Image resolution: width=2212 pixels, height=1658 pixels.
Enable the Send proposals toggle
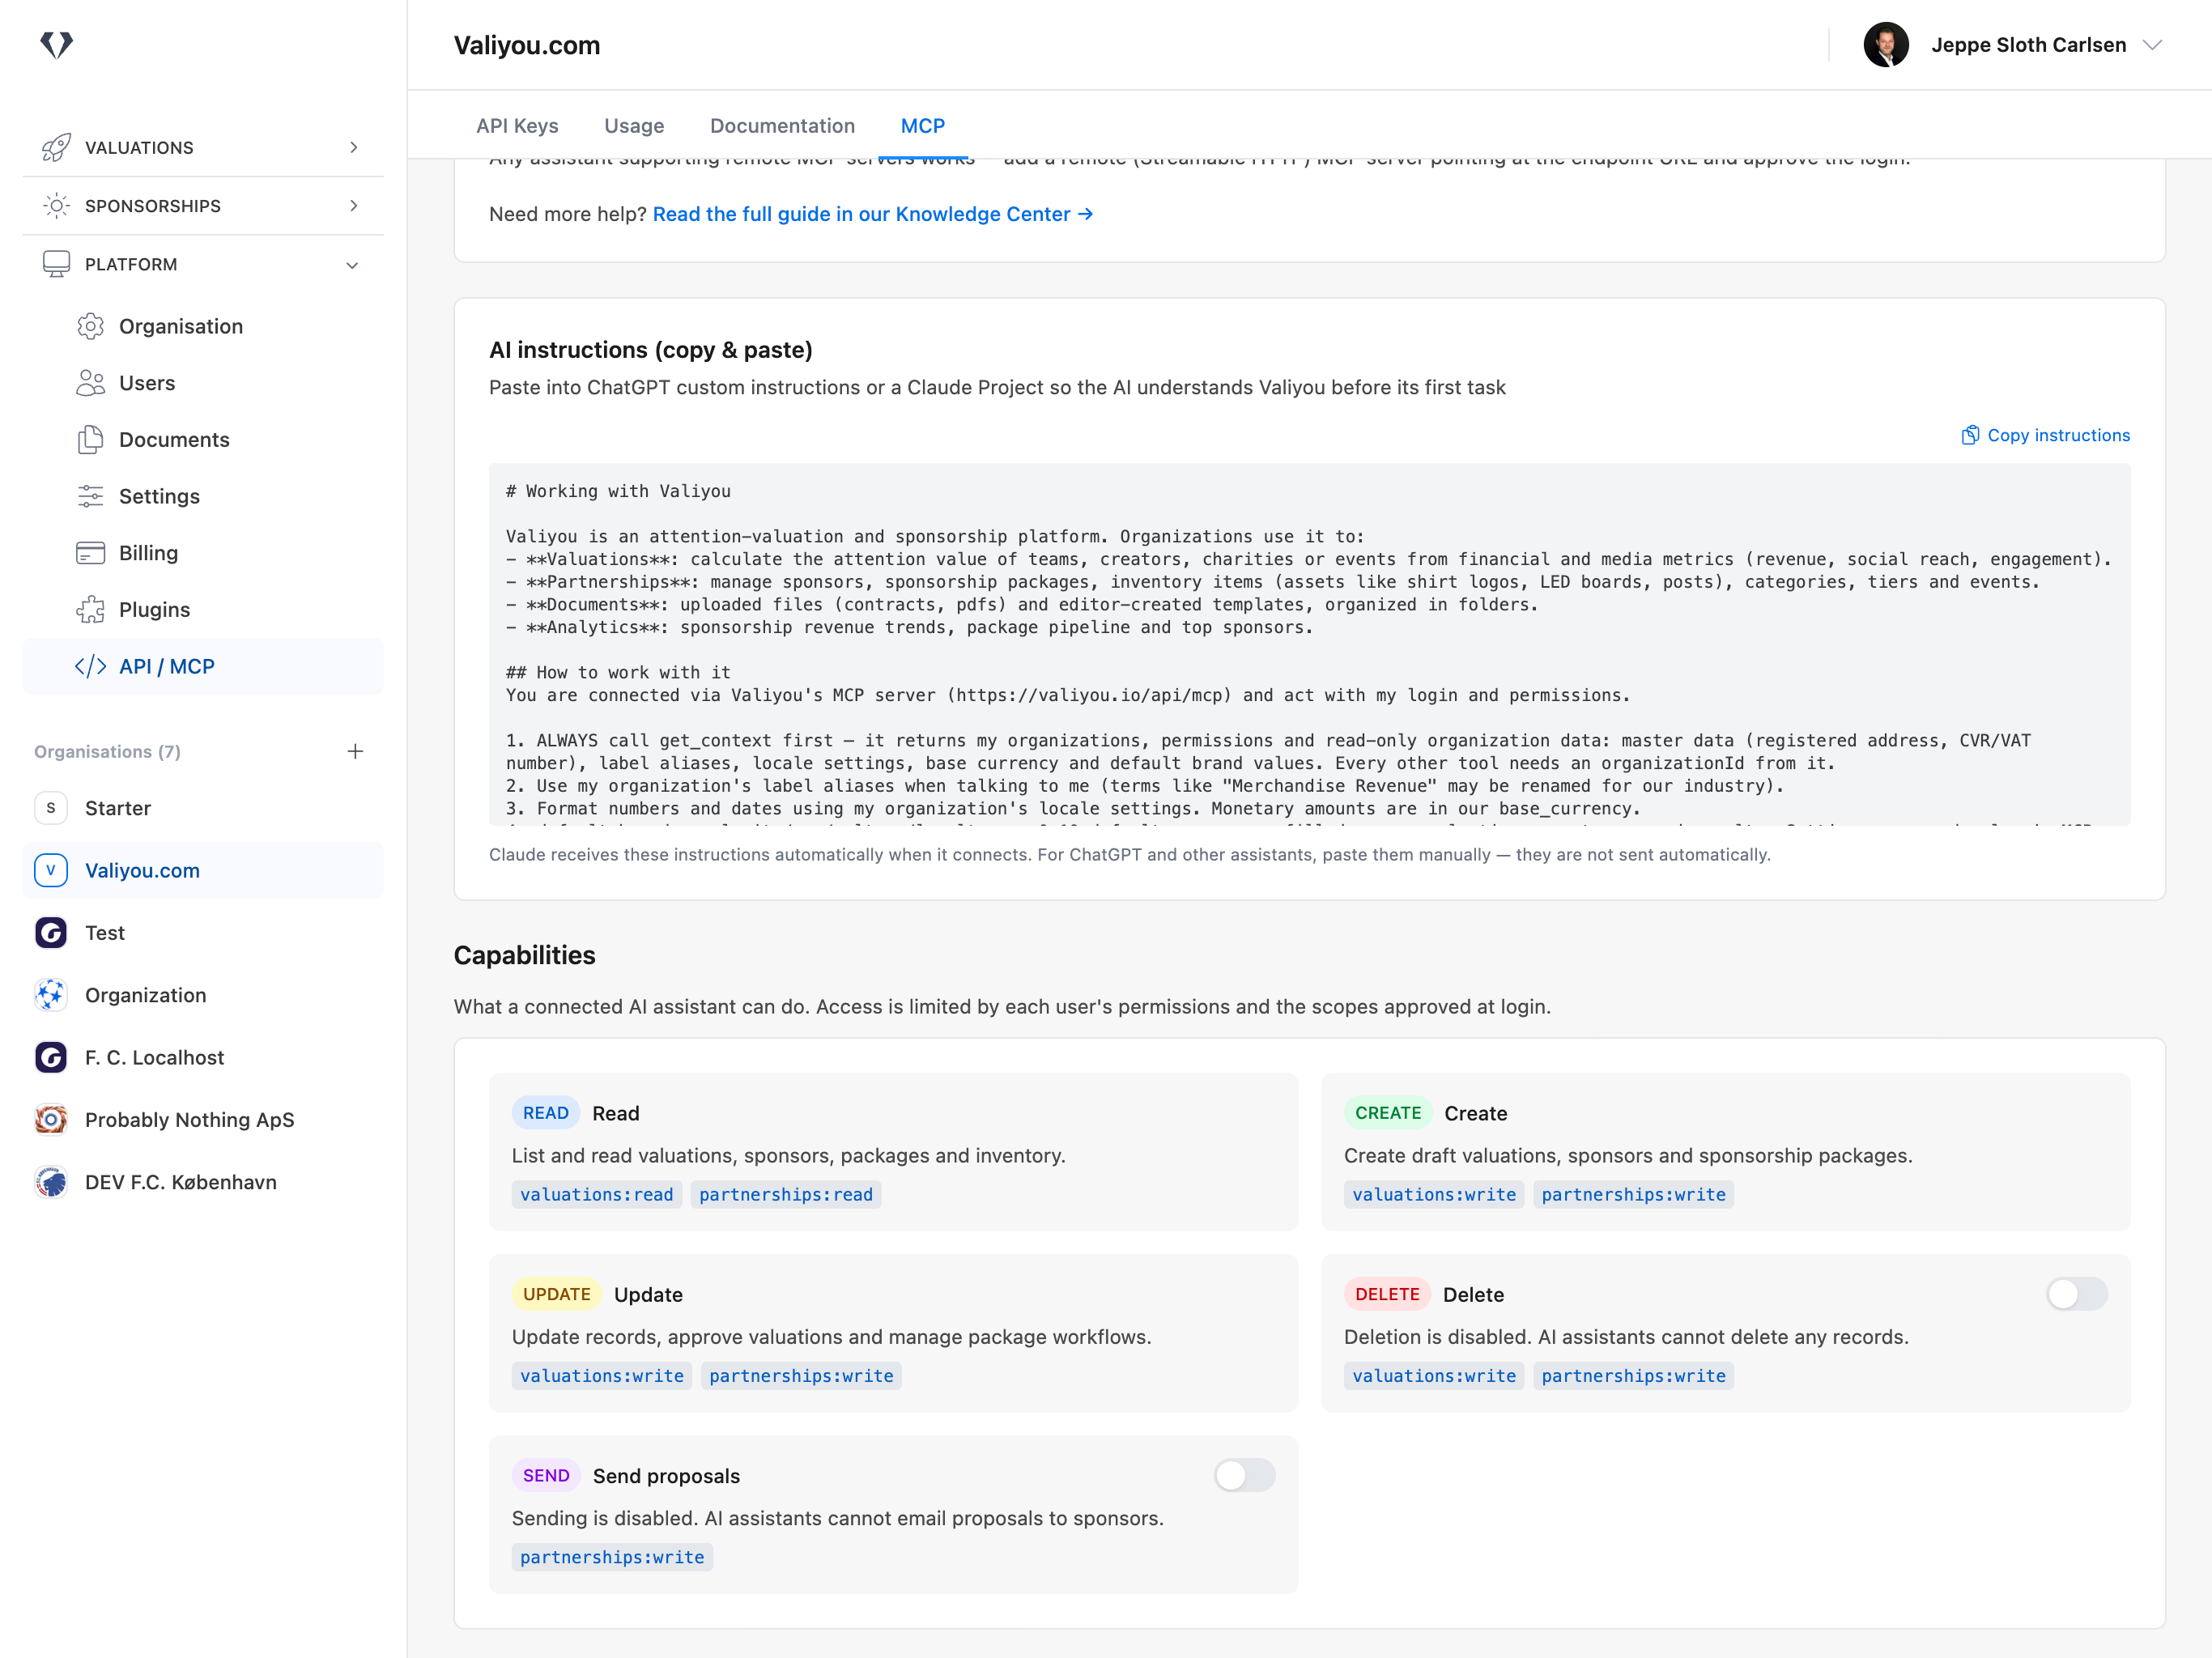click(x=1244, y=1475)
